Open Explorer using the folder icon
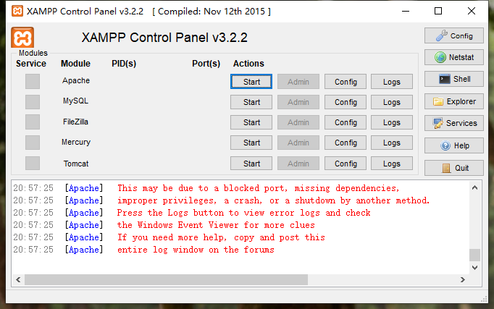This screenshot has width=494, height=309. pos(454,101)
